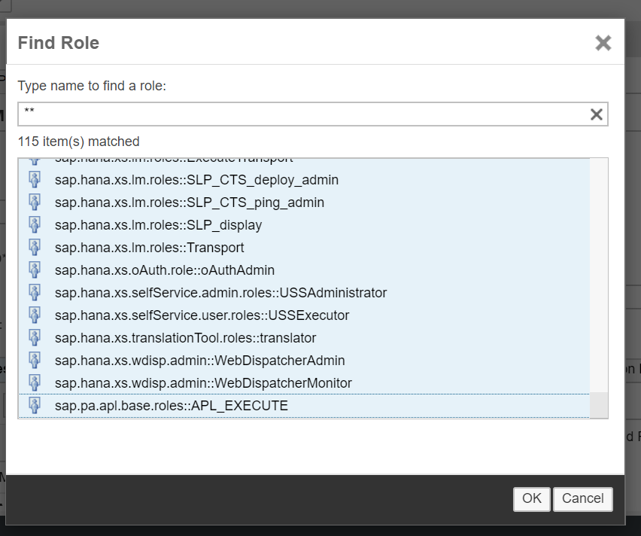Screen dimensions: 641x536
Task: Click role icon beside SLP_display
Action: (x=35, y=224)
